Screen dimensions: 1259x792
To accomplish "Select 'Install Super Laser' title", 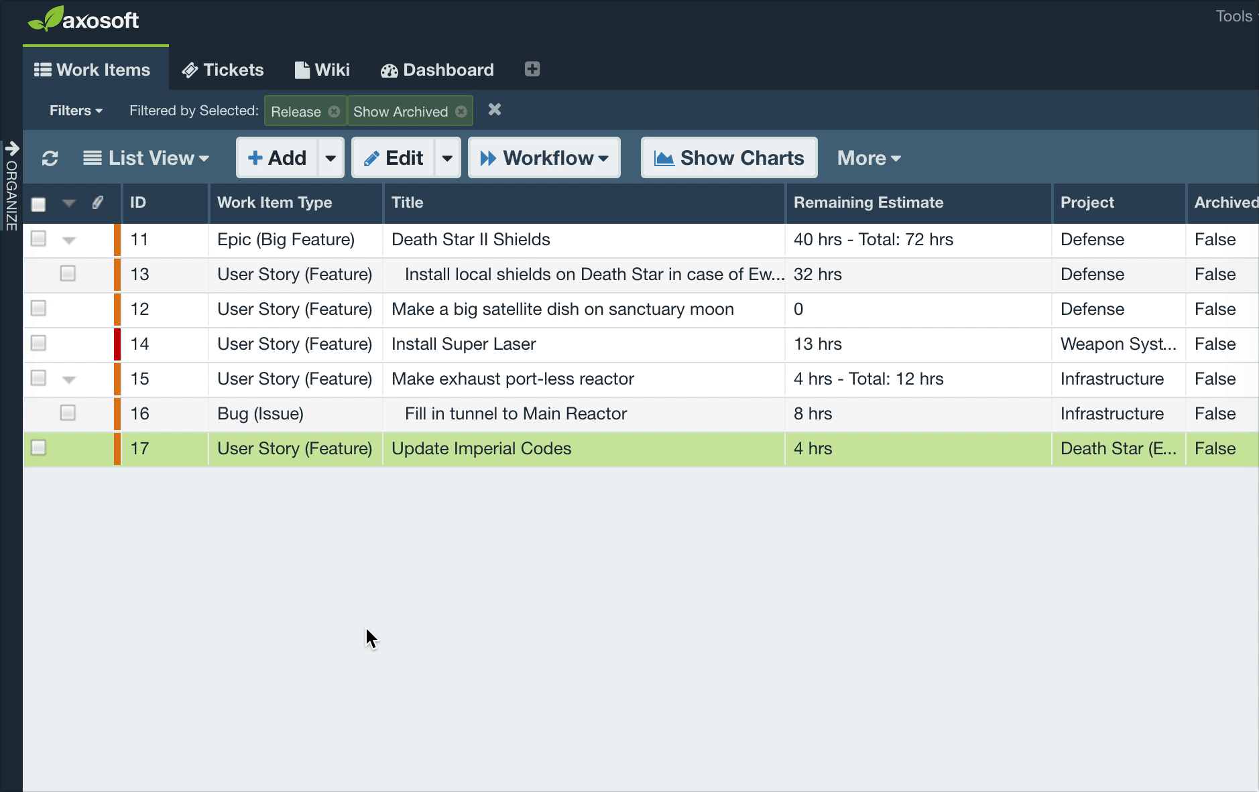I will tap(464, 344).
